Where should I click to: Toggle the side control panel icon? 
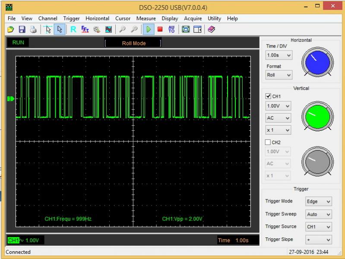(x=197, y=29)
